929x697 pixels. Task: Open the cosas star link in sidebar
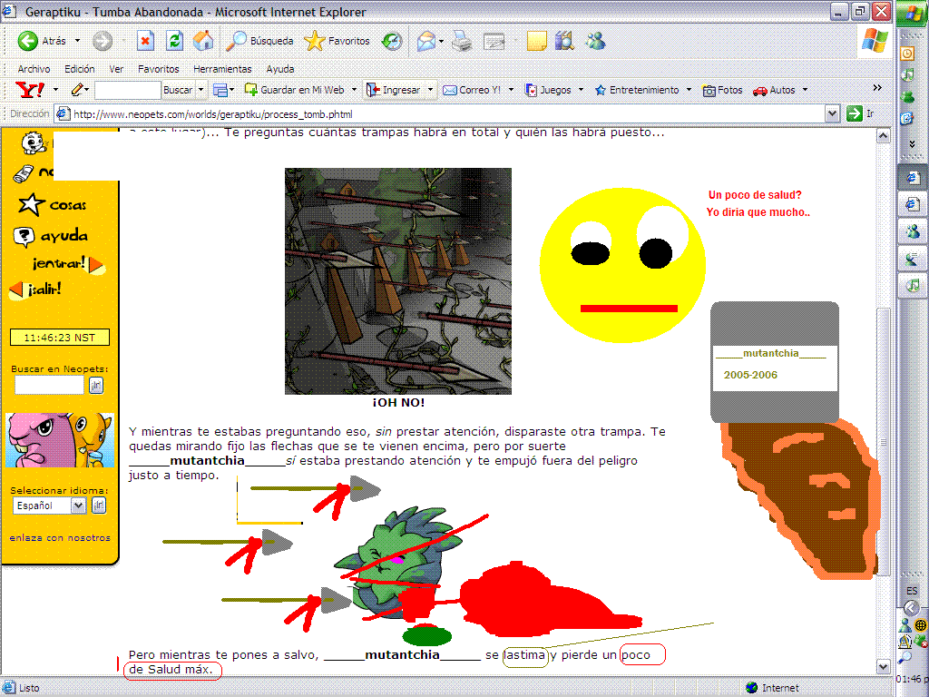(x=53, y=205)
